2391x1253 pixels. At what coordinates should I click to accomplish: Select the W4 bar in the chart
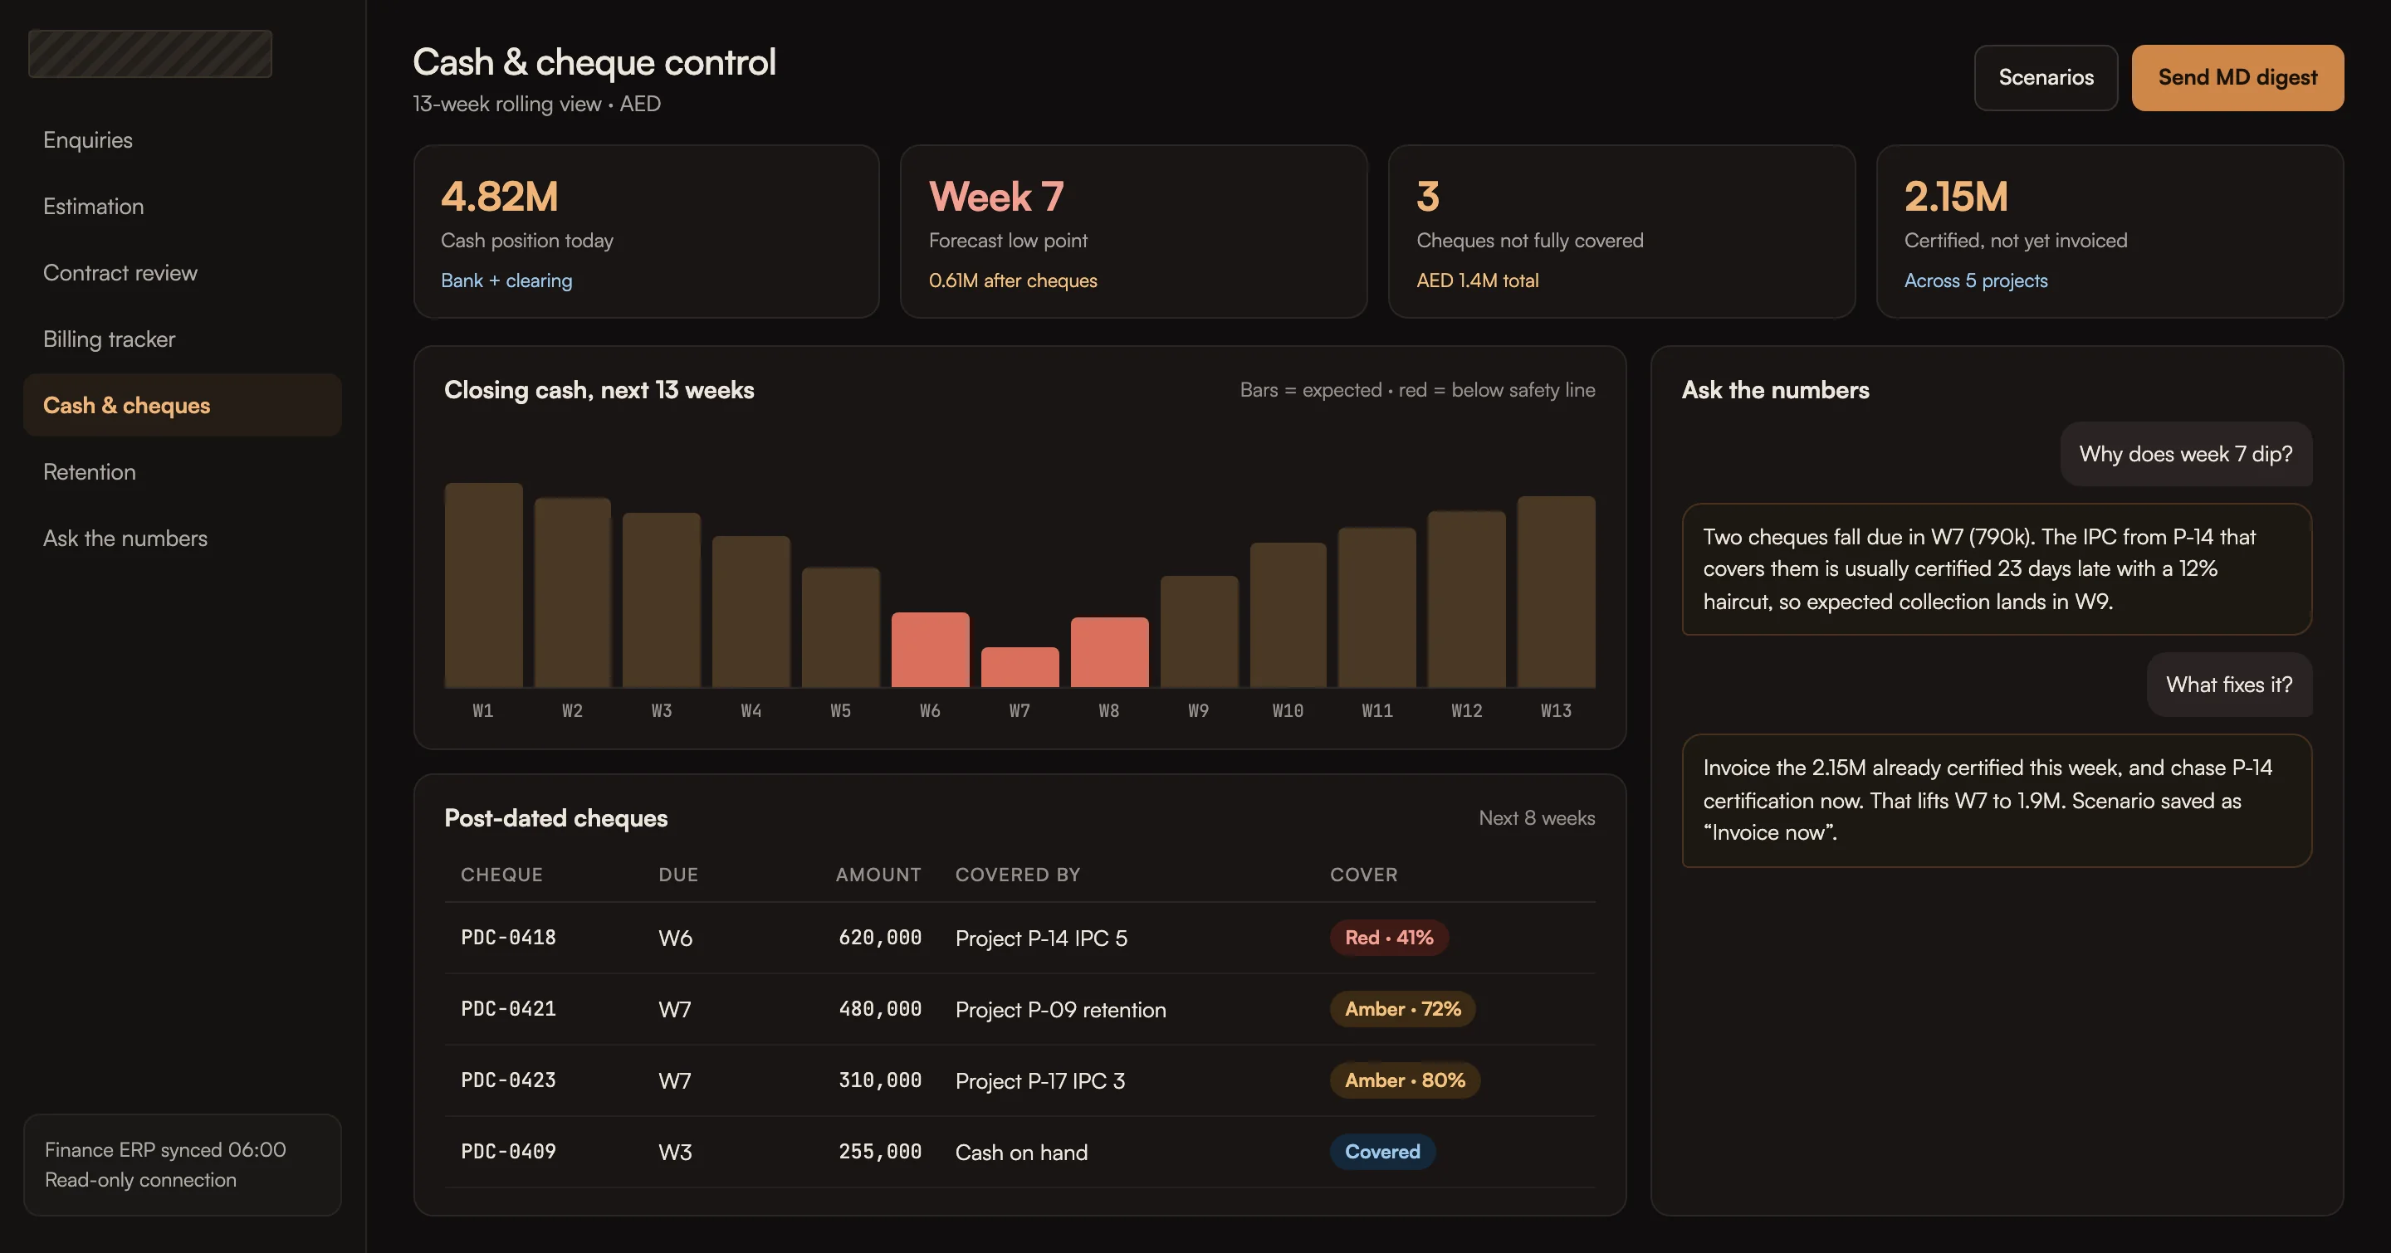[x=751, y=612]
